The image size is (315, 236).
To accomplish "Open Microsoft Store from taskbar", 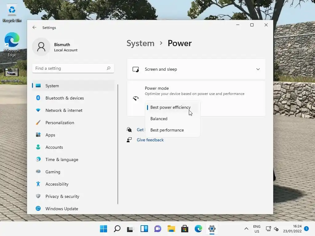I will [x=185, y=229].
